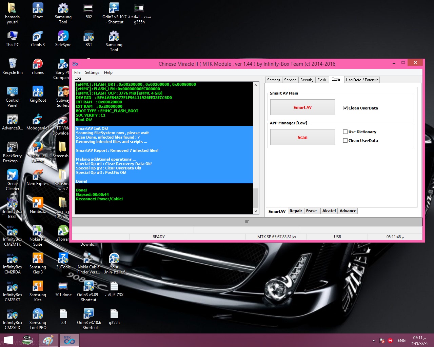Select the MTK module taskbar button
Viewport: 434px width, 347px height.
tap(70, 340)
